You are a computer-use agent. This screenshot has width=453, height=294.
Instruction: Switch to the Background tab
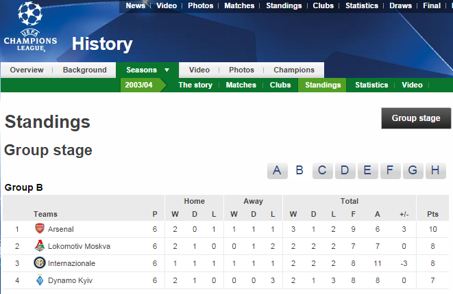tap(85, 70)
